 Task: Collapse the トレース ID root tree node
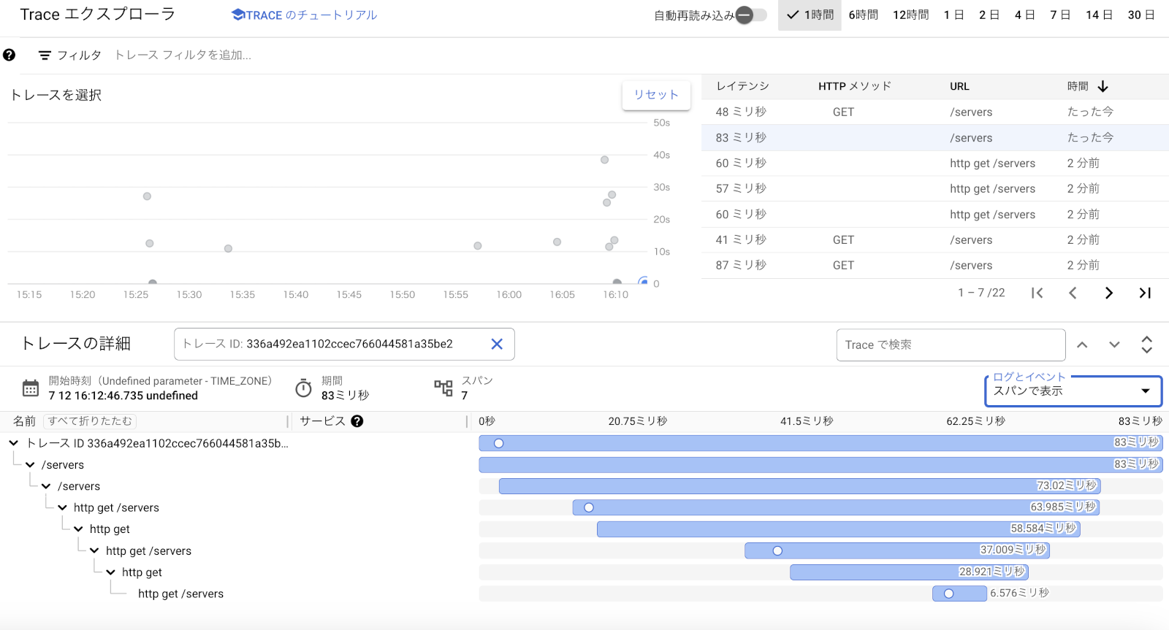pyautogui.click(x=14, y=443)
